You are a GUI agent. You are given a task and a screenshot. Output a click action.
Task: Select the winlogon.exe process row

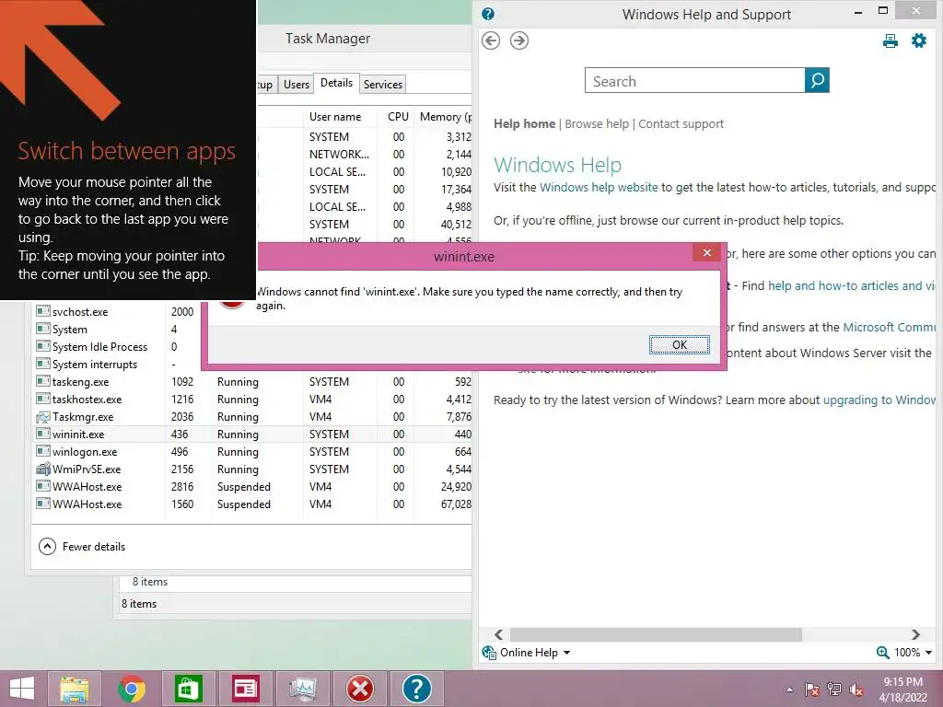[251, 451]
